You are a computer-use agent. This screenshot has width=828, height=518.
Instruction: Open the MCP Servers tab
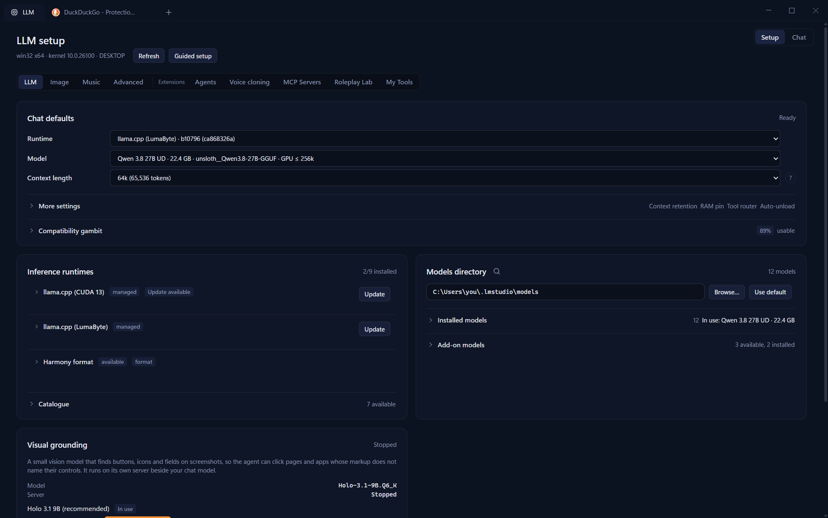coord(302,82)
